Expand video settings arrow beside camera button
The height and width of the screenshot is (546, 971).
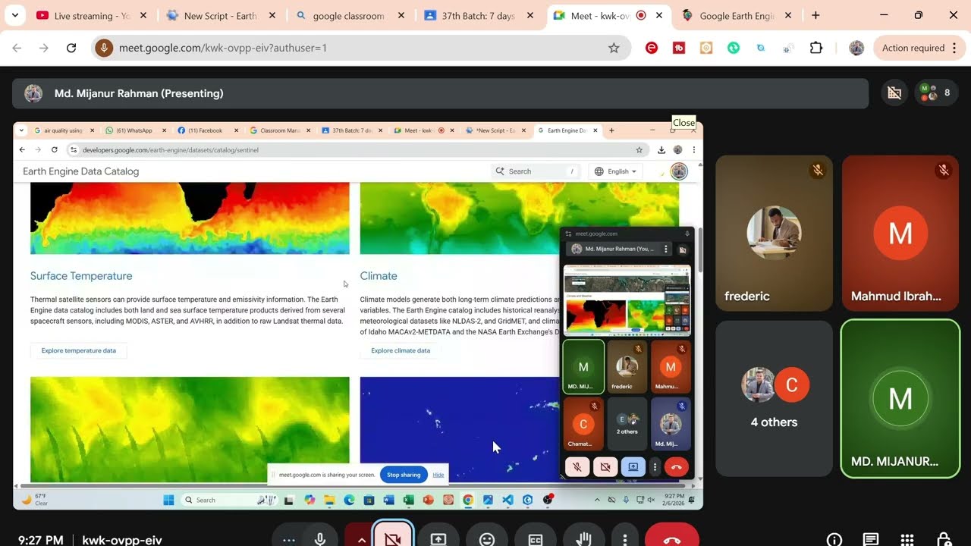coord(361,539)
